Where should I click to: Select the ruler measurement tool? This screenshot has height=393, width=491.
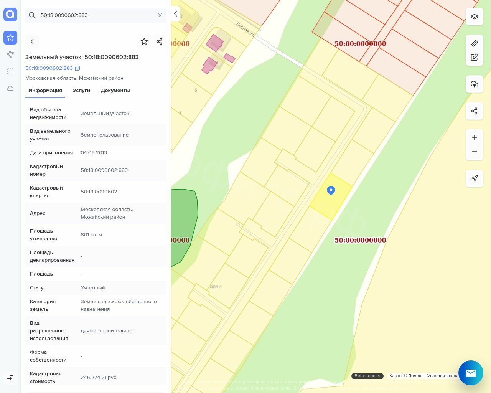click(475, 43)
